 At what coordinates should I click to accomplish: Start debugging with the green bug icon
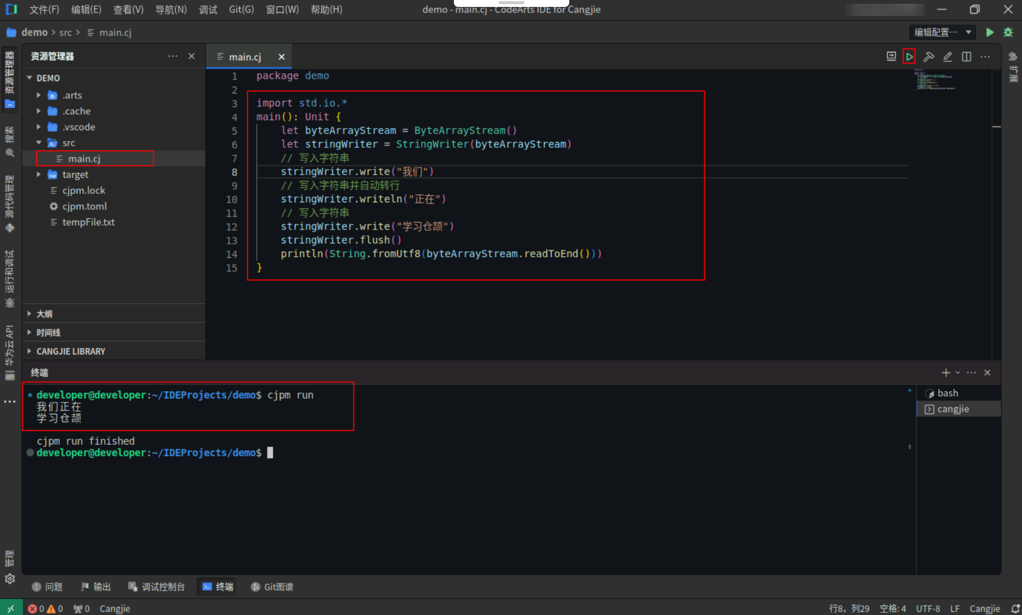click(x=1008, y=33)
